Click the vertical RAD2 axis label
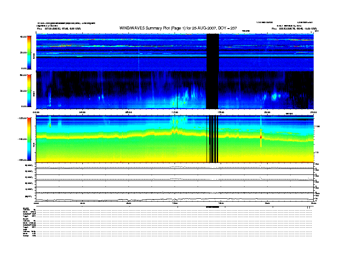This screenshot has width=338, height=261. (34, 56)
